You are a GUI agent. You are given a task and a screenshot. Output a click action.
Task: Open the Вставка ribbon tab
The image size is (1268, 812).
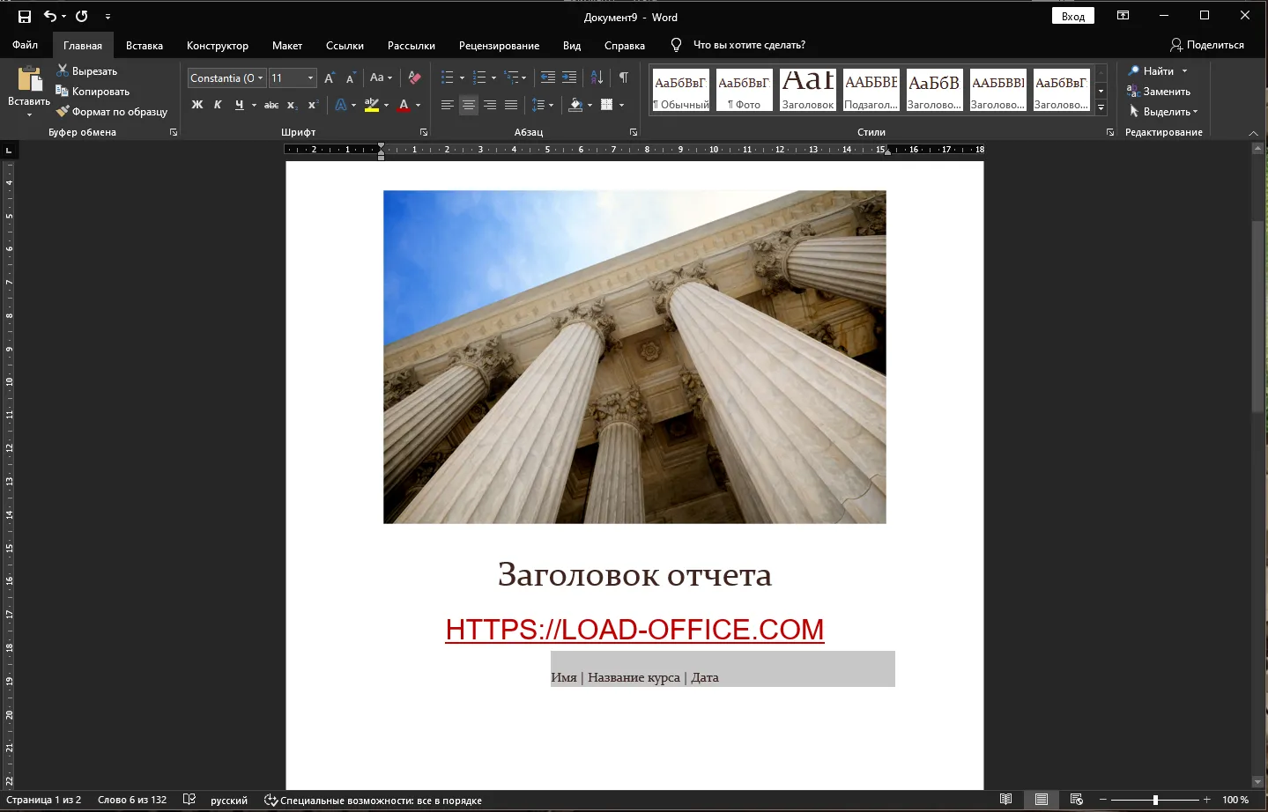pos(145,46)
